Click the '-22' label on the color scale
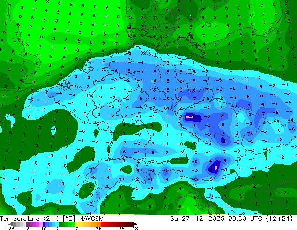This screenshot has height=230, width=297. coord(27,228)
